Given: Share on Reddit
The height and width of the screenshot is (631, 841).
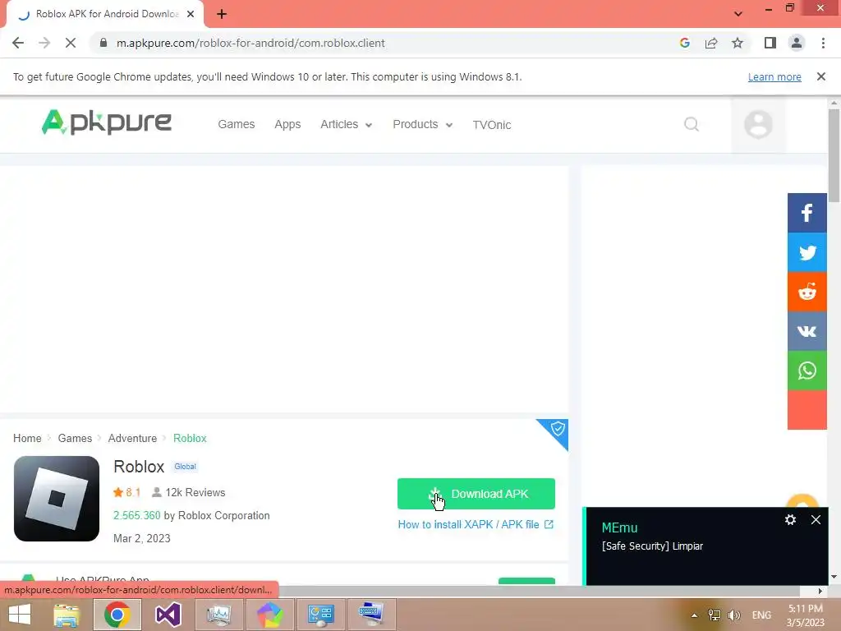Looking at the screenshot, I should coord(807,292).
